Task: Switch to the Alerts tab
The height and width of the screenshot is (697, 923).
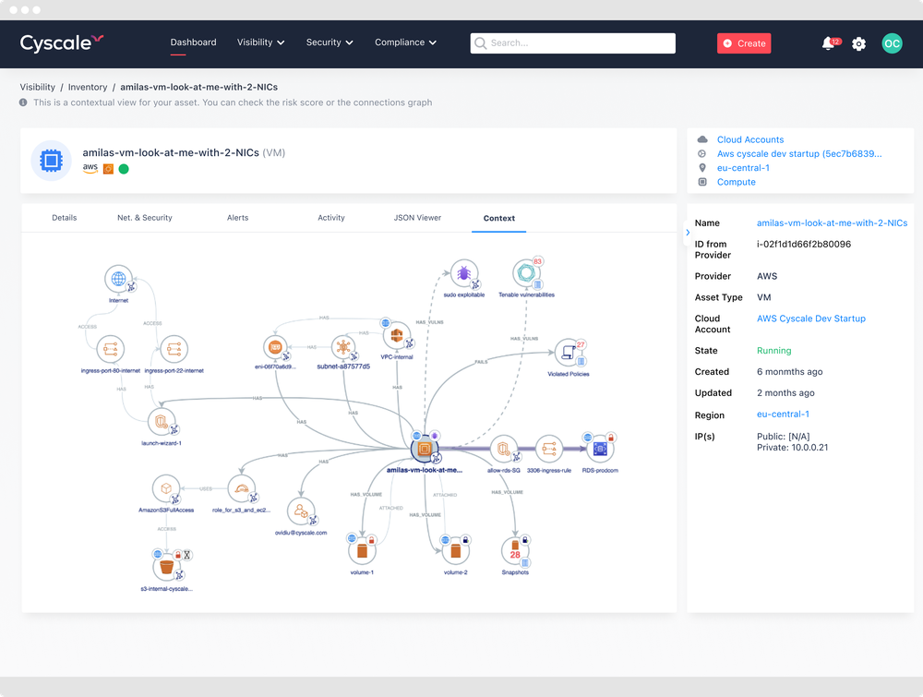Action: [x=237, y=218]
